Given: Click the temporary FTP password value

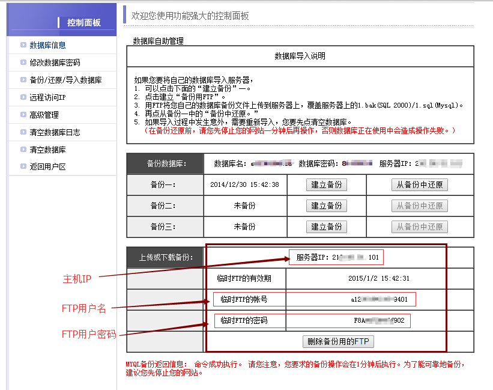Looking at the screenshot, I should click(379, 320).
